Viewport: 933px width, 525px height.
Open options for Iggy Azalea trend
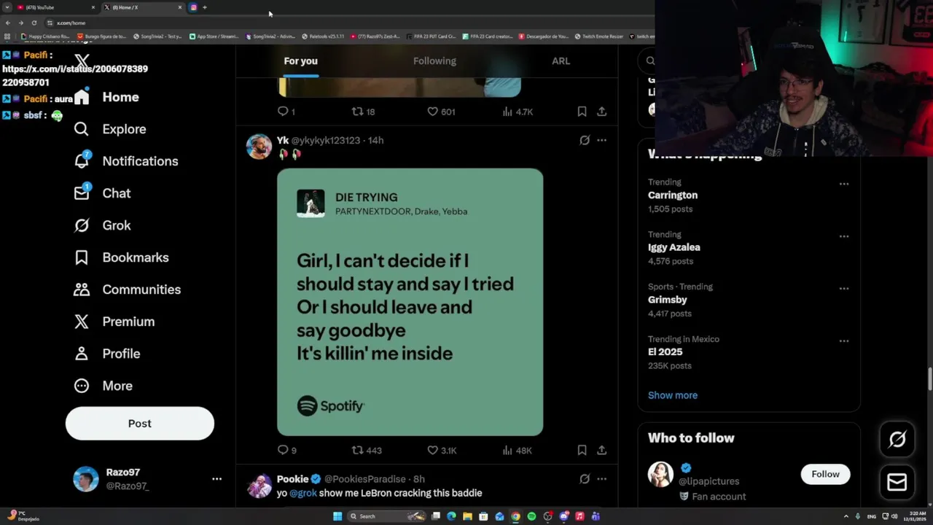pos(843,236)
